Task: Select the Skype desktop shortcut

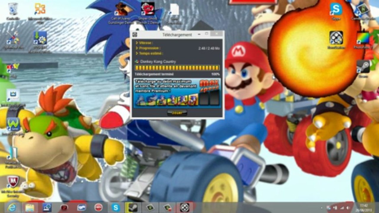Action: tap(336, 11)
